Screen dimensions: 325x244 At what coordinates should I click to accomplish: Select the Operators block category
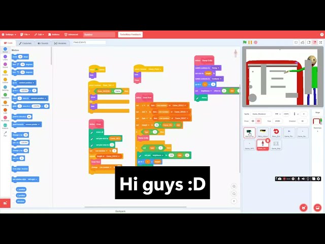point(5,96)
